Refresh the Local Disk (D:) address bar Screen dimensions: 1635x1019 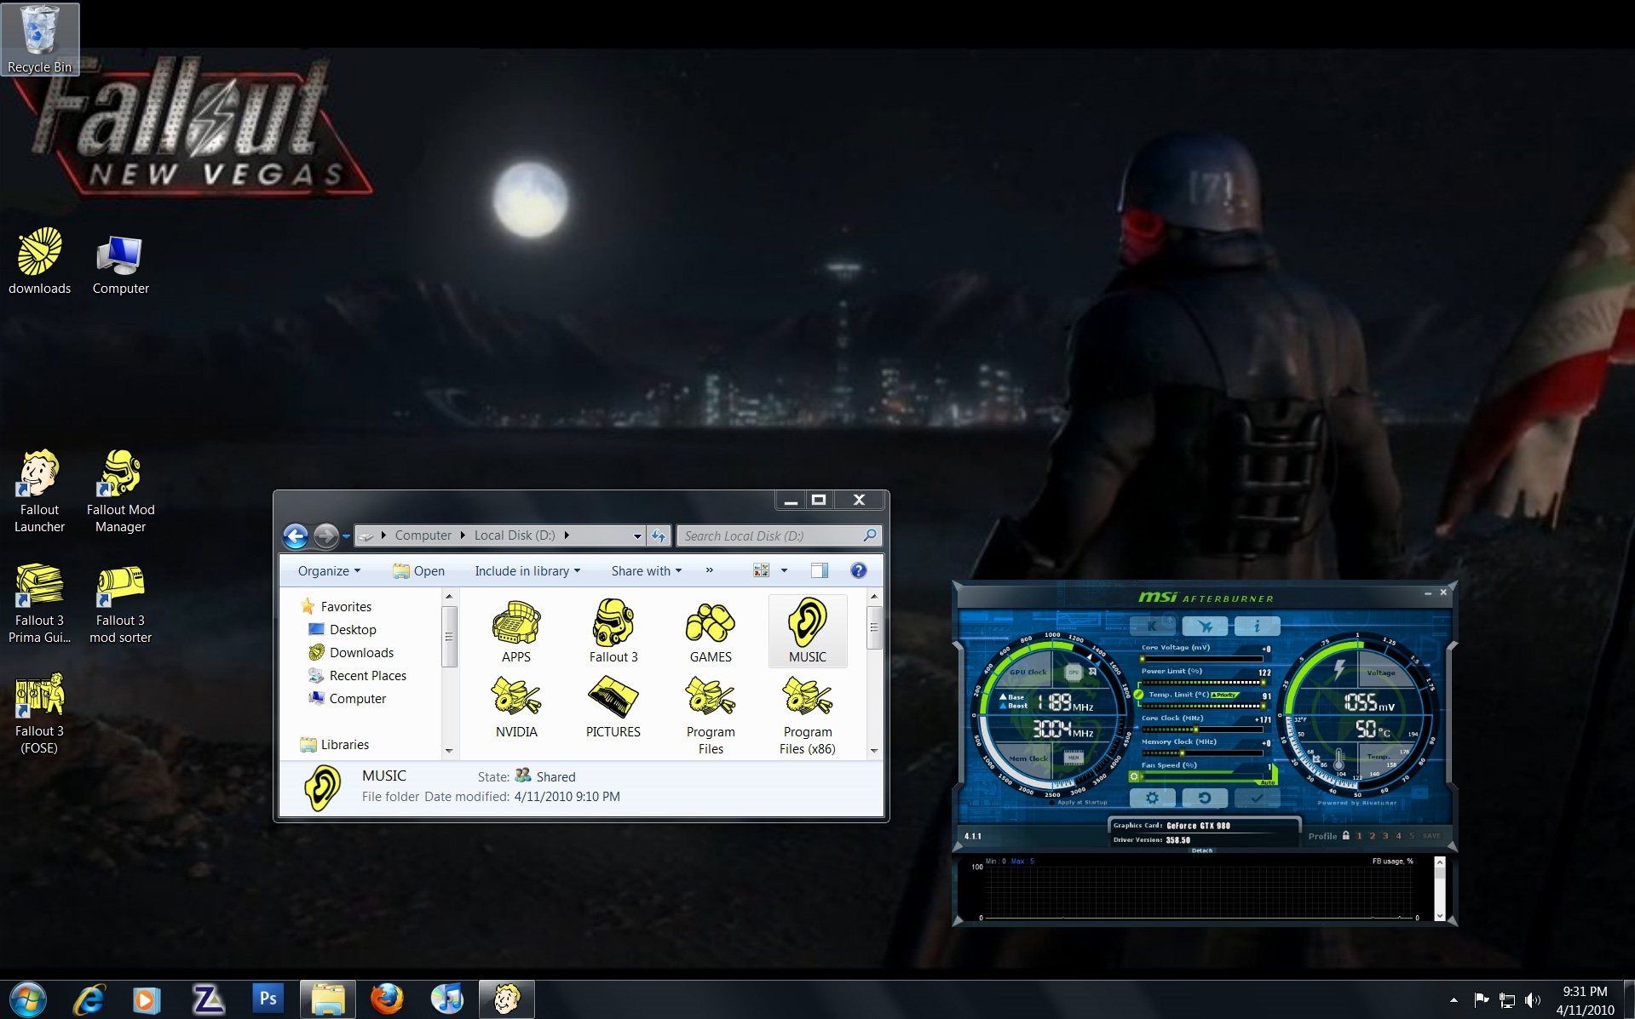point(659,535)
